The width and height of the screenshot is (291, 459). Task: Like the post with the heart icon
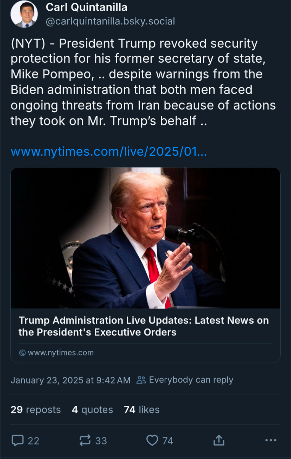point(152,441)
